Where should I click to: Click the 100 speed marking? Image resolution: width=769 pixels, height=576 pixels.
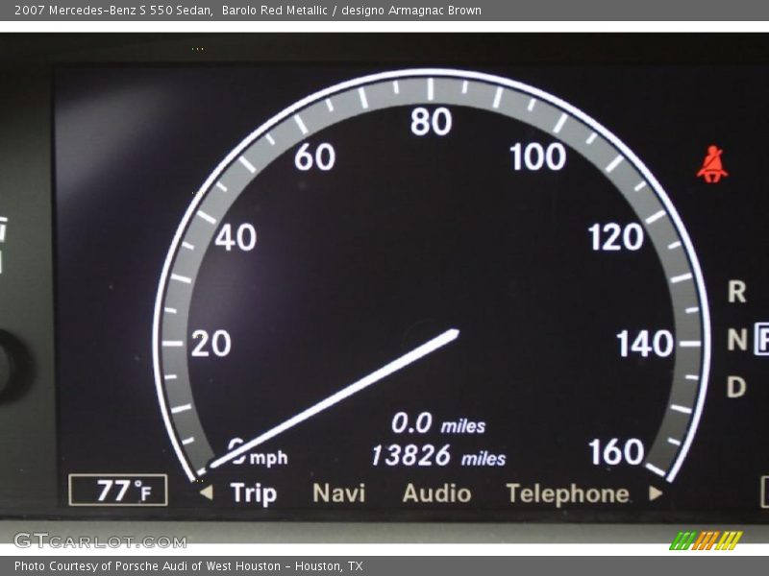coord(538,157)
